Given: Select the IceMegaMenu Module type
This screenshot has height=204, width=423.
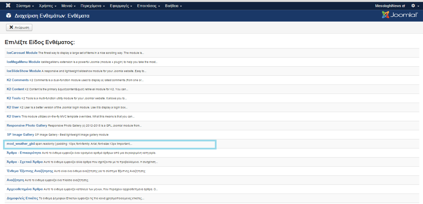Looking at the screenshot, I should point(24,62).
